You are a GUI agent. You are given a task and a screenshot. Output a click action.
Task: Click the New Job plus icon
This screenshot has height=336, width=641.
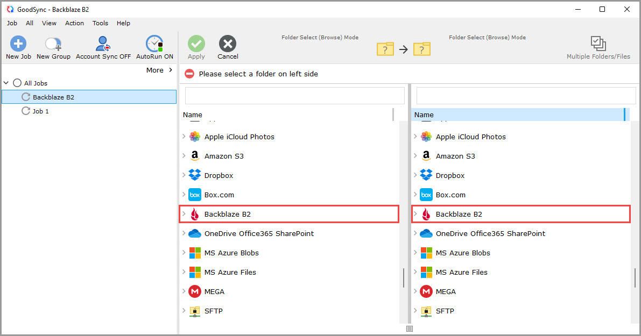[18, 44]
